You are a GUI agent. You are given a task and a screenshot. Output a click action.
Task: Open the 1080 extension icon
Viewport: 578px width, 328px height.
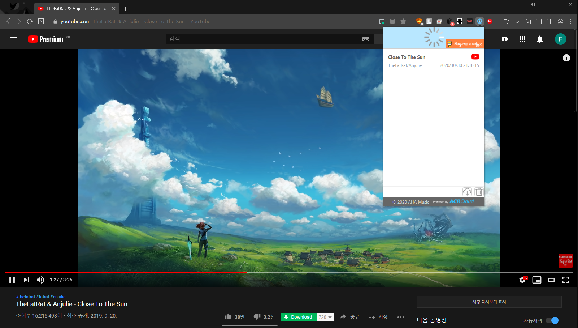pos(470,21)
